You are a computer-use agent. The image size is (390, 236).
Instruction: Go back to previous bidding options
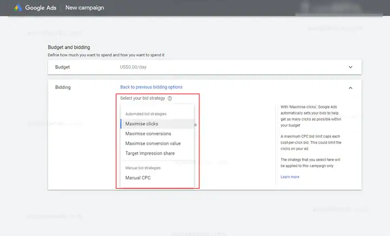(x=151, y=87)
